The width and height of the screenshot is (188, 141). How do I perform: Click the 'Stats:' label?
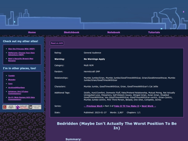[x=57, y=112]
